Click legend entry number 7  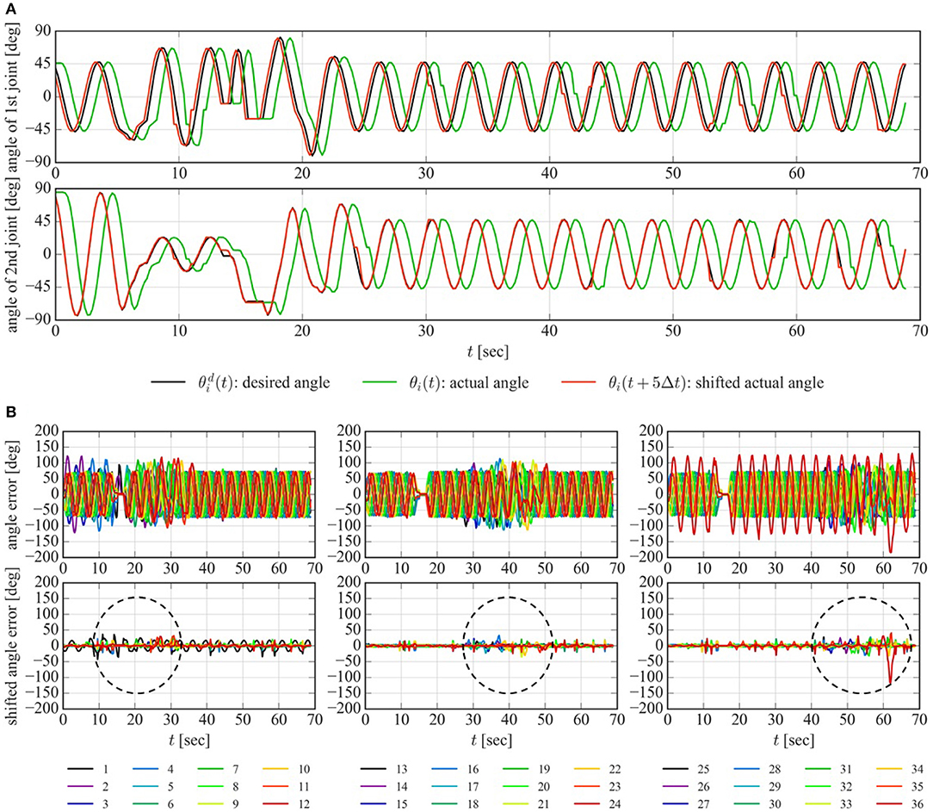[236, 769]
